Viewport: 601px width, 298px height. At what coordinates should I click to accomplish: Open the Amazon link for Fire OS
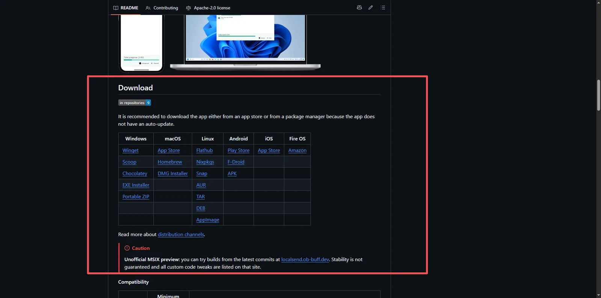(x=297, y=151)
